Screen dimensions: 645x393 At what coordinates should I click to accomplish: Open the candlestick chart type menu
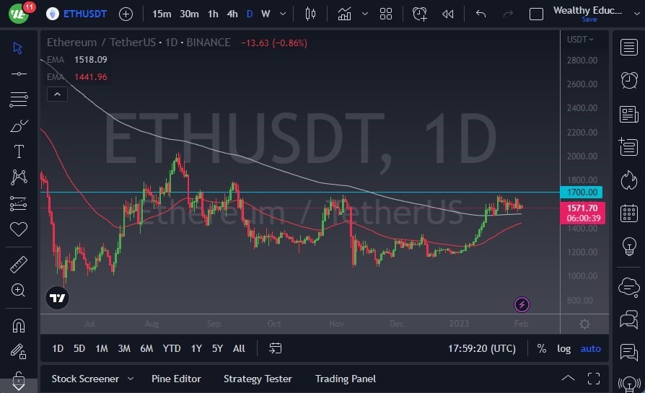tap(310, 14)
